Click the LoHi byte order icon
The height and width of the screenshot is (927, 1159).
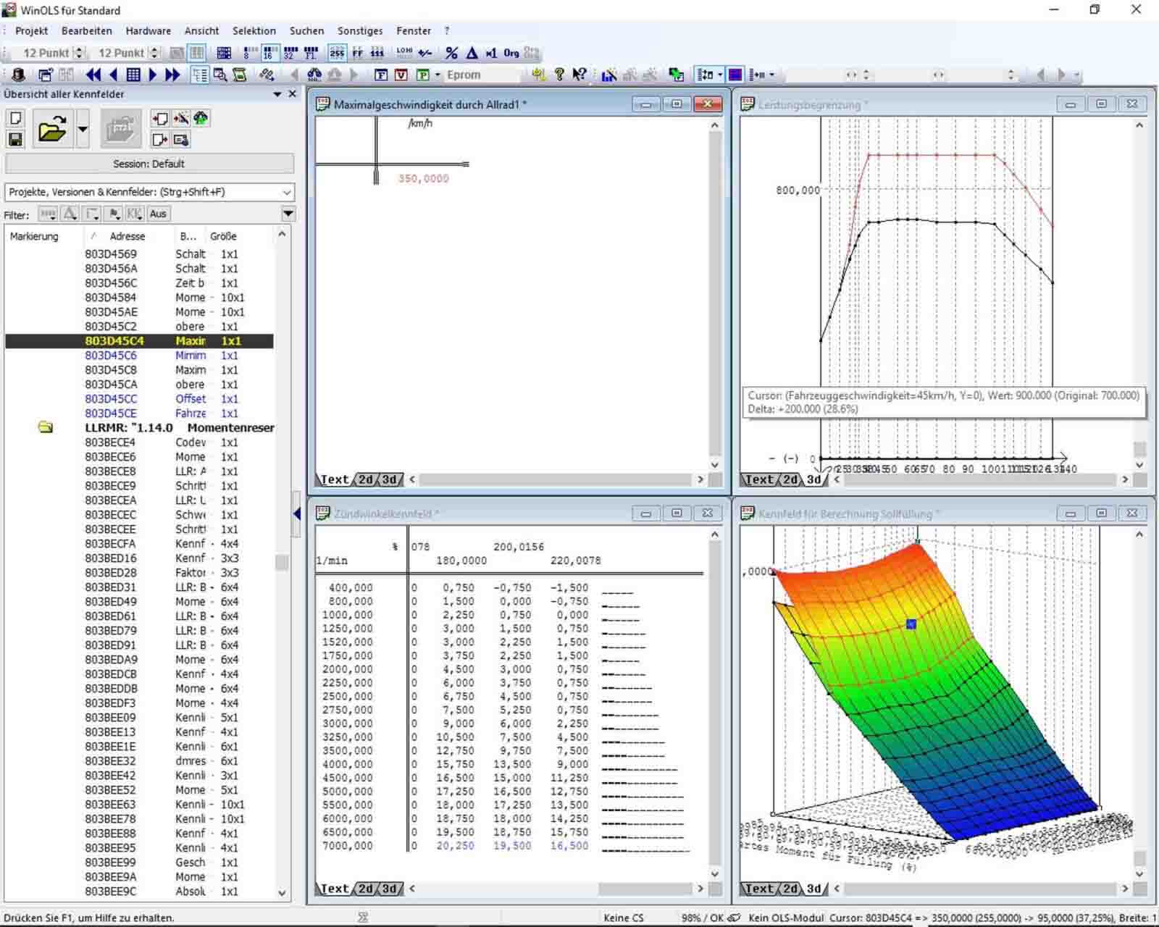[x=405, y=53]
